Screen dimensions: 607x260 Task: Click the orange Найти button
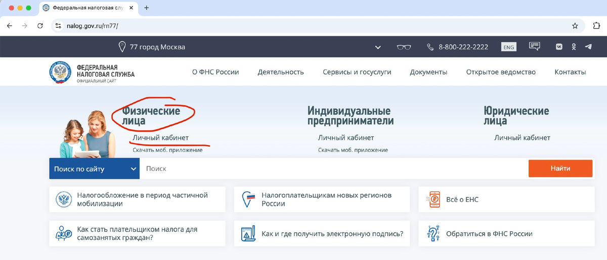coord(560,169)
